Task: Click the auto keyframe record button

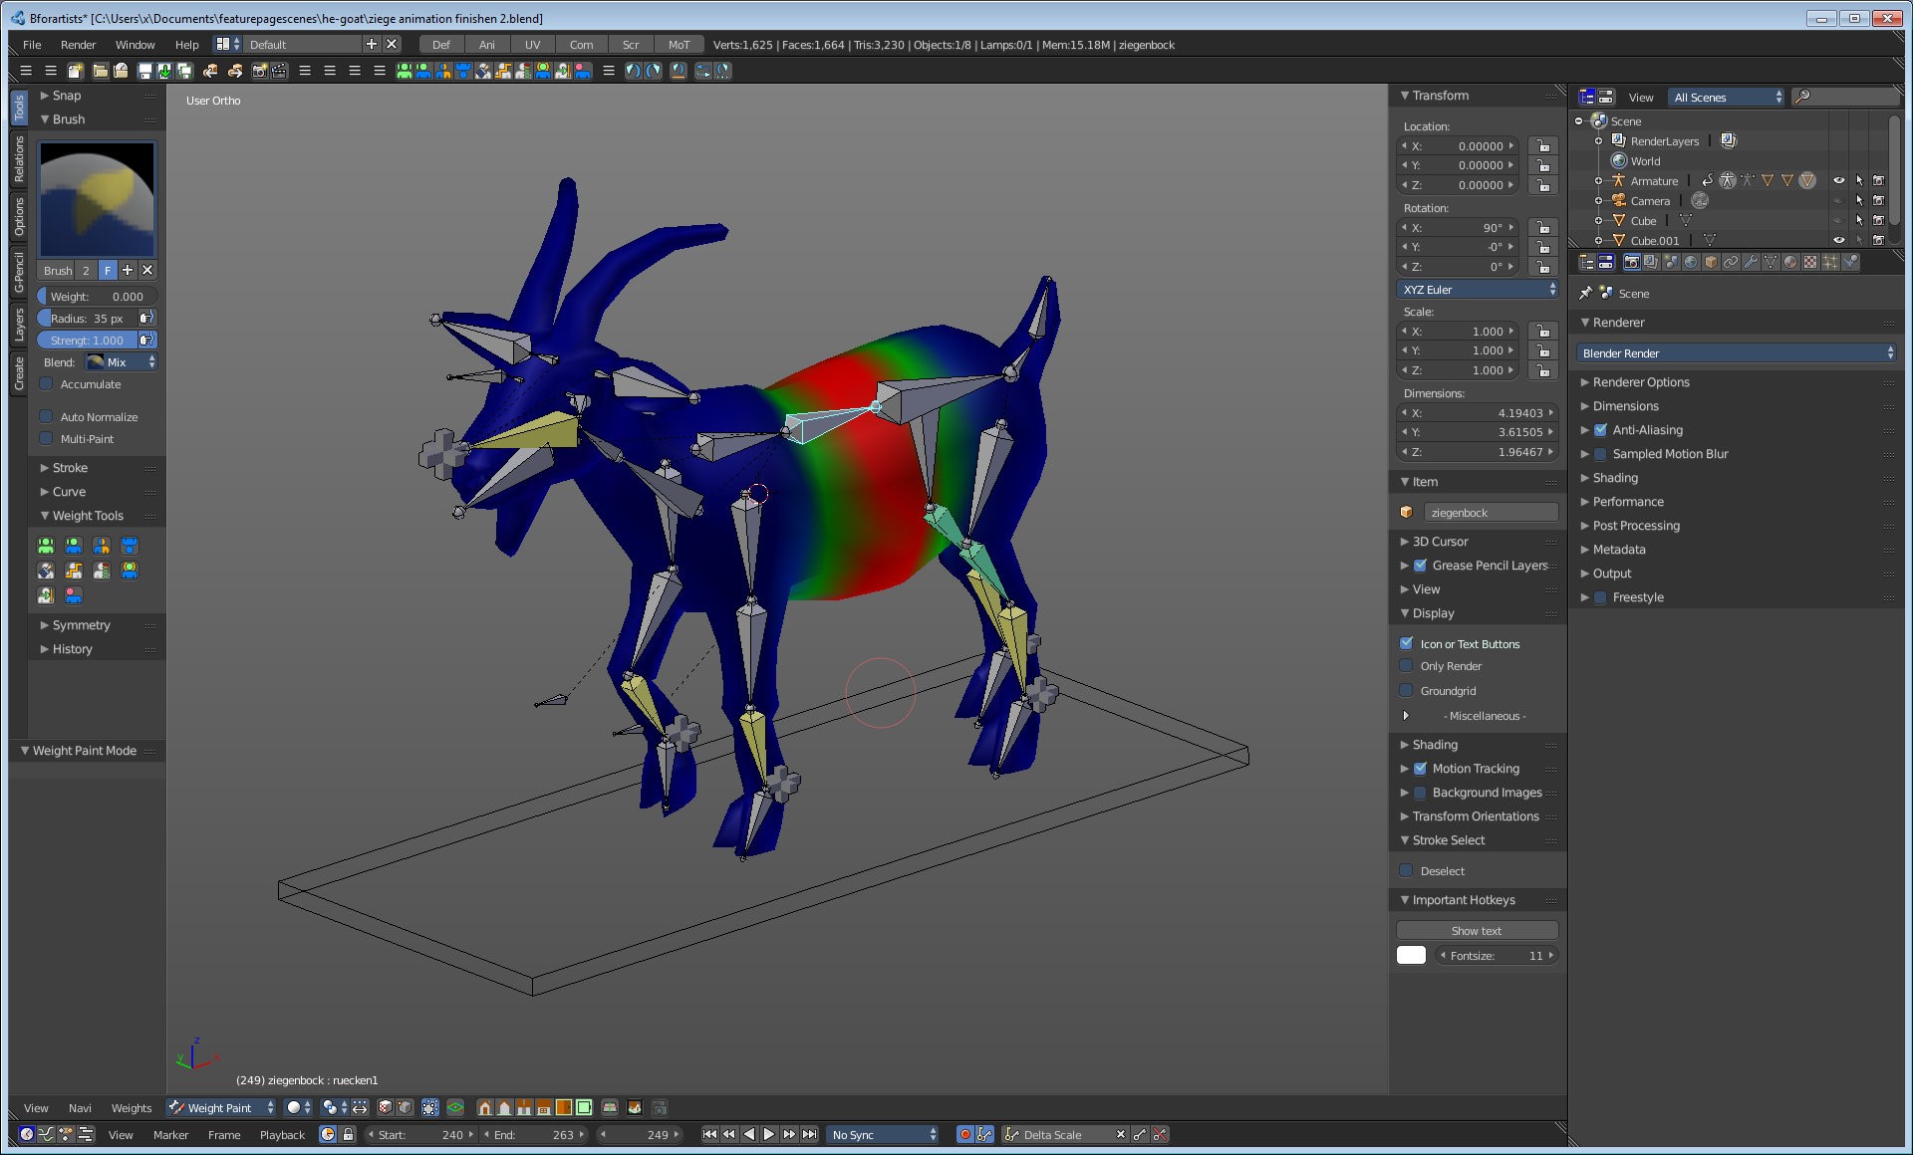Action: point(964,1134)
